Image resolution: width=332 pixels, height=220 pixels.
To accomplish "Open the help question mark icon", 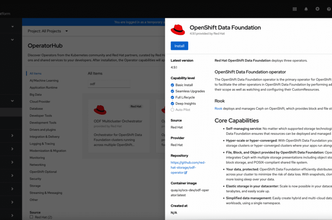I will 329,9.
